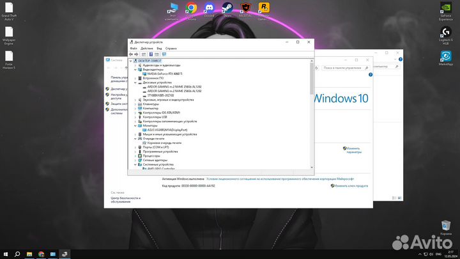Launch Google Chrome from desktop
The image size is (460, 259).
pyautogui.click(x=191, y=12)
